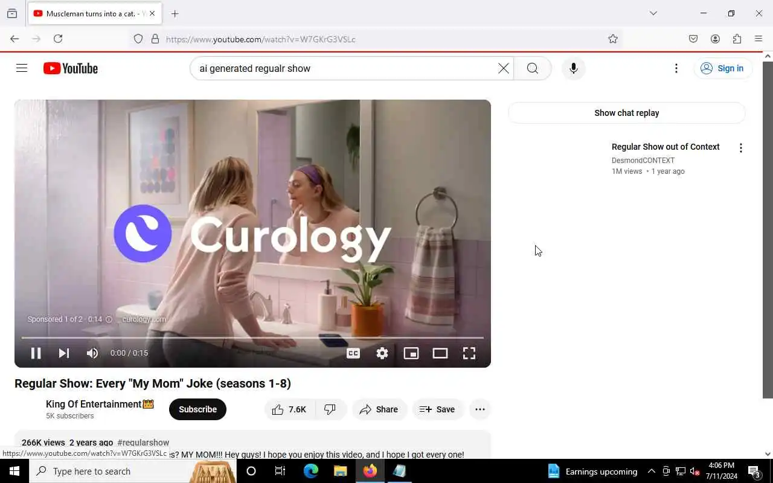Start voice search with microphone

click(x=573, y=68)
